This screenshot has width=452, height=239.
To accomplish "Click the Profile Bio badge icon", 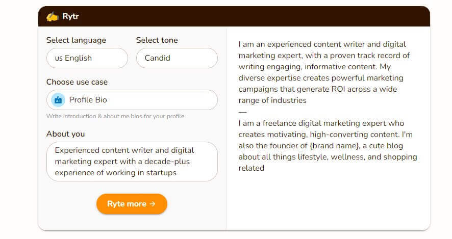I will tap(58, 100).
